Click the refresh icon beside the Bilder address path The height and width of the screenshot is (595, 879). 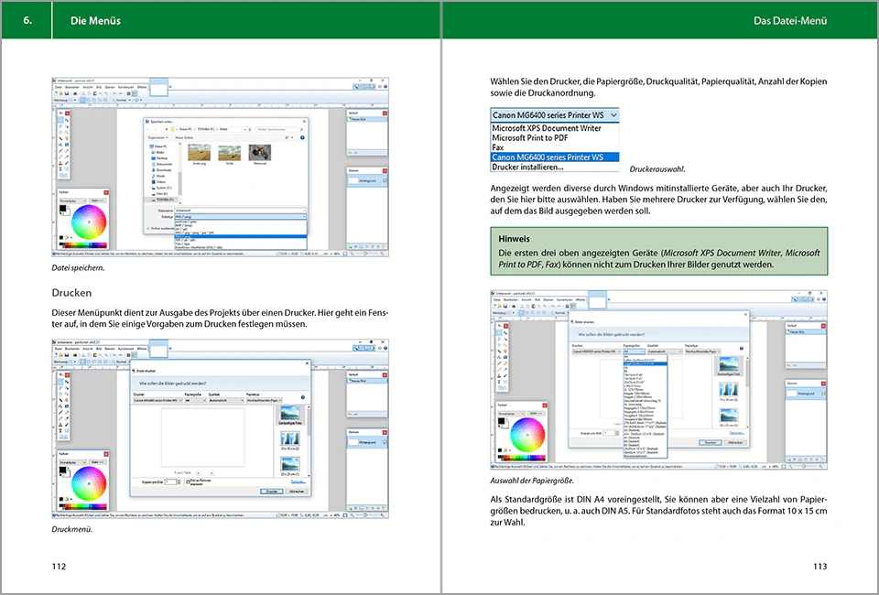(249, 129)
